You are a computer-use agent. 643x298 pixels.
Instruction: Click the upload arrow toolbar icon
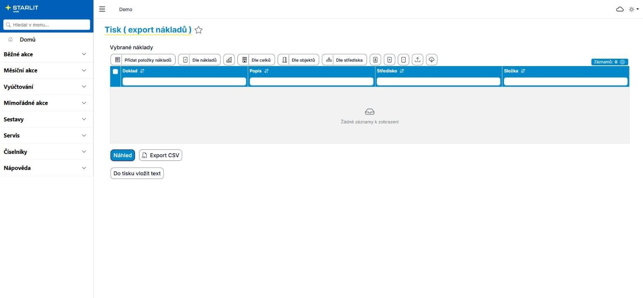coord(417,60)
